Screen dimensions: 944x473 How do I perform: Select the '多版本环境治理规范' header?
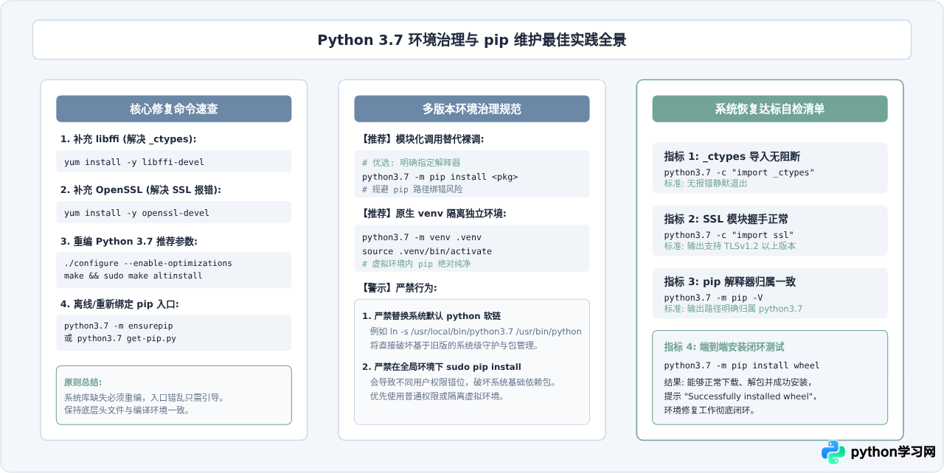(x=472, y=109)
